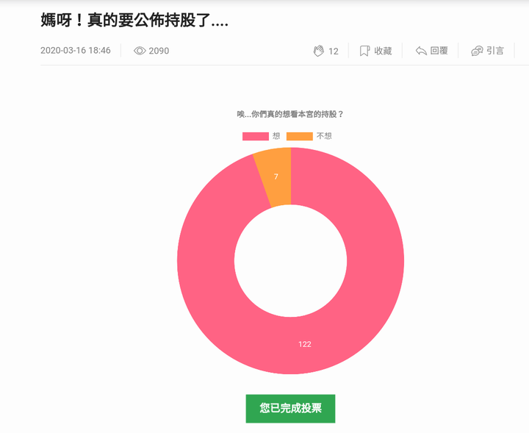Click the bookmark icon for 收藏

coord(364,51)
